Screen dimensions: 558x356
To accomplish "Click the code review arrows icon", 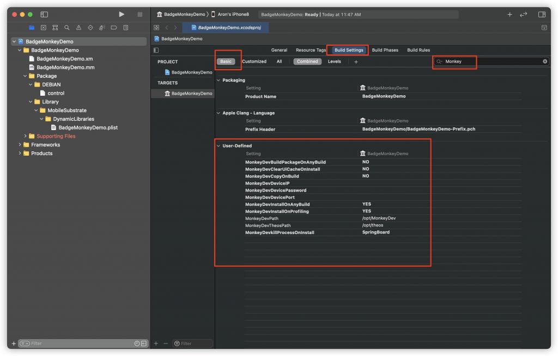I will (x=524, y=14).
